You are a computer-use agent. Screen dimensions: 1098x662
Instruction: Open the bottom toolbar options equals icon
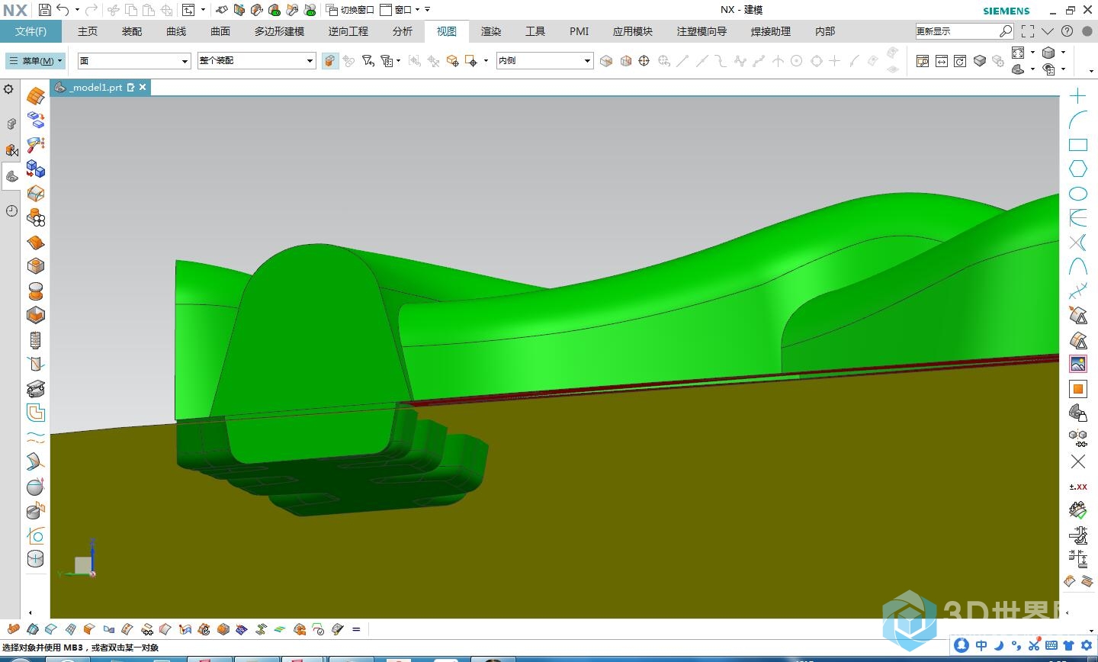(356, 629)
